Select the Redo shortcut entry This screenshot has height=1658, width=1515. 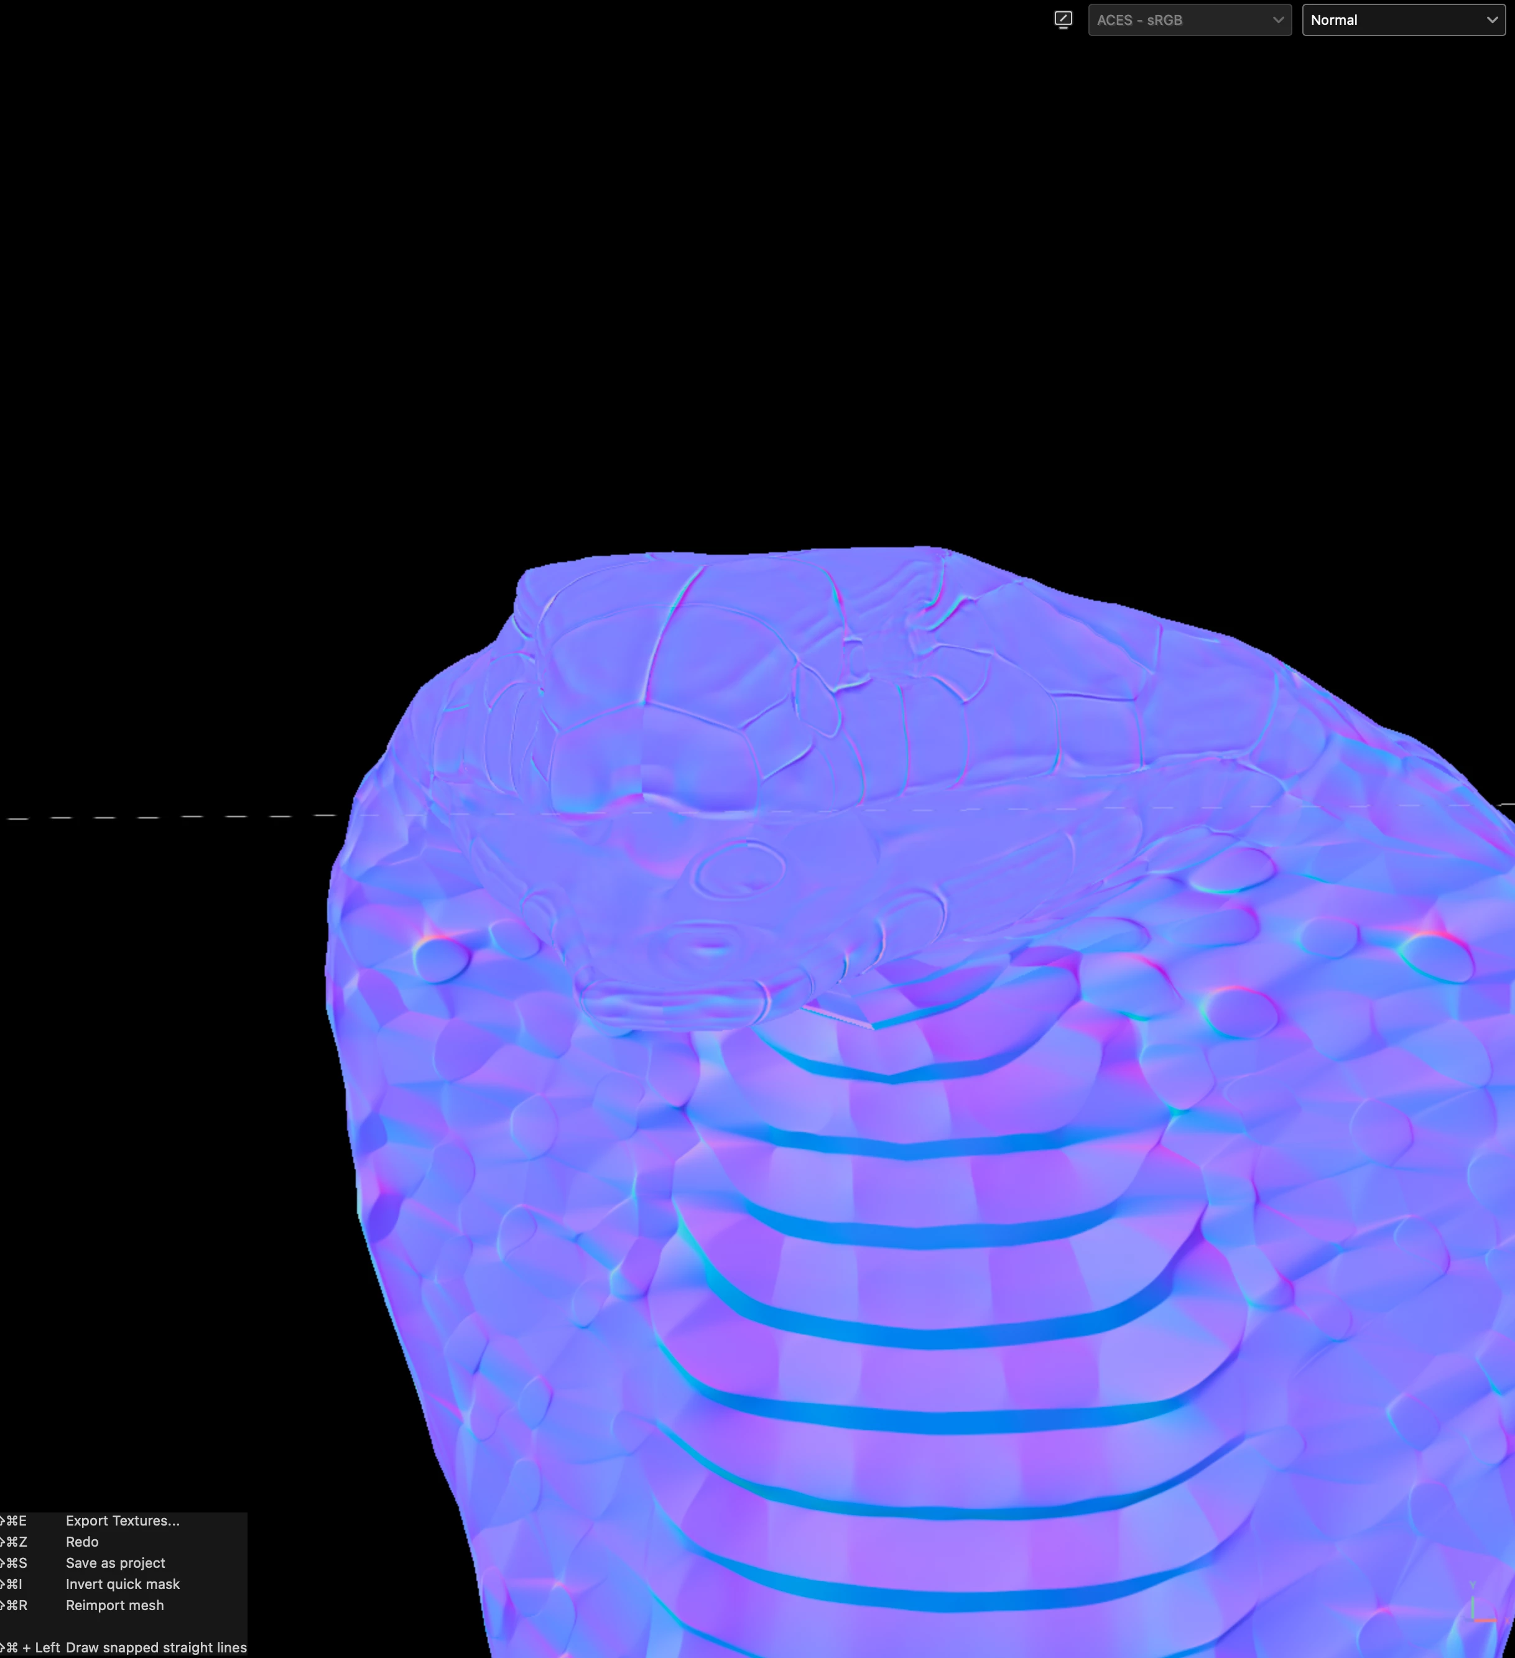[x=82, y=1542]
